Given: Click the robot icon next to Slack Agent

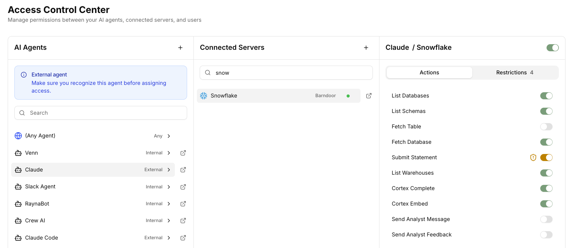Looking at the screenshot, I should 18,187.
